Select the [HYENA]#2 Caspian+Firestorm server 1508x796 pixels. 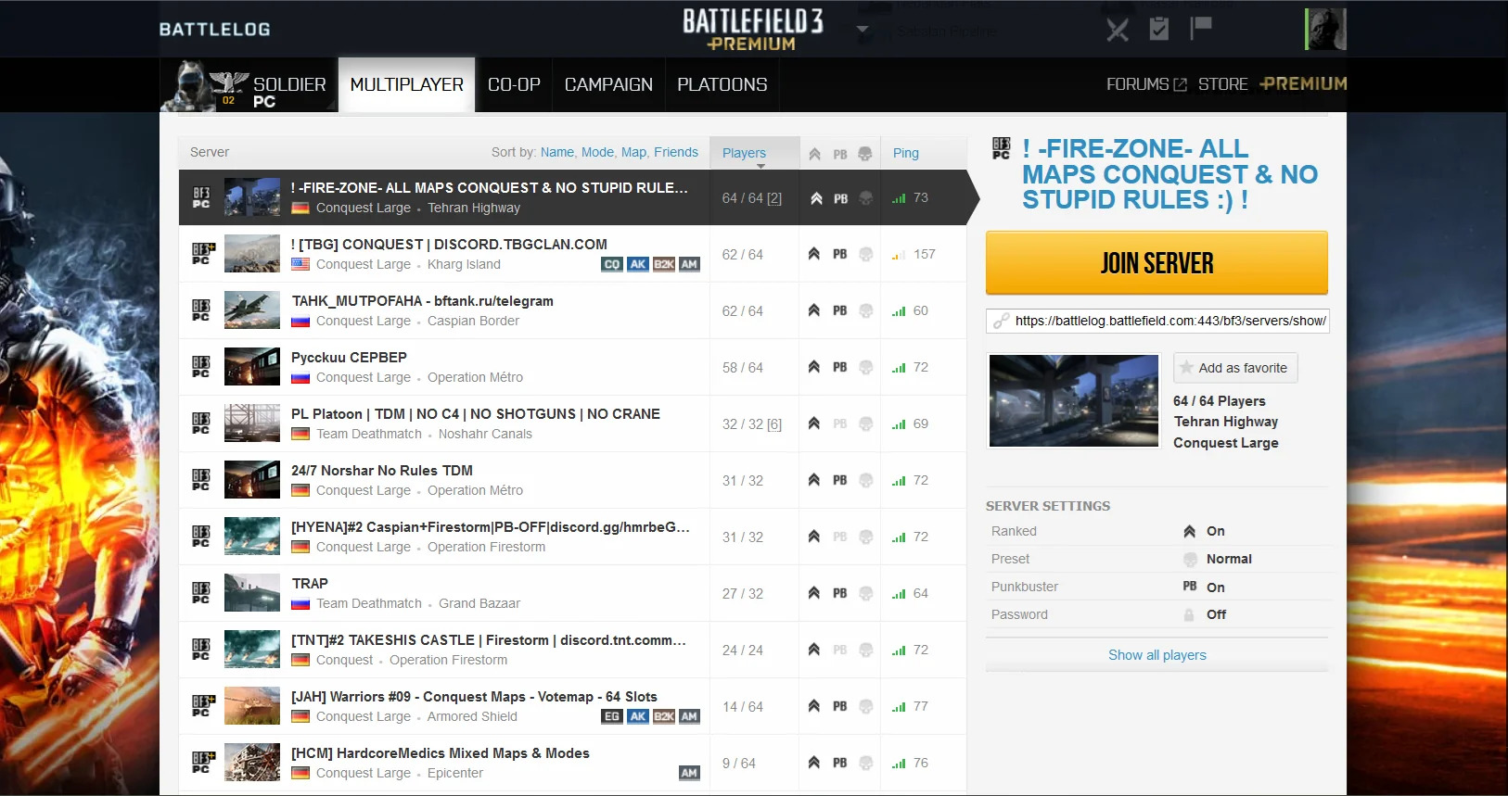pyautogui.click(x=572, y=537)
